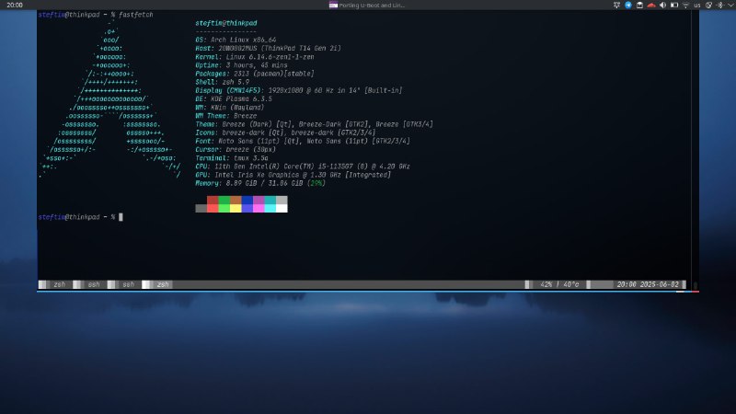Viewport: 736px width, 414px height.
Task: Switch to the non-highlighted zsh tmux window
Action: point(60,284)
